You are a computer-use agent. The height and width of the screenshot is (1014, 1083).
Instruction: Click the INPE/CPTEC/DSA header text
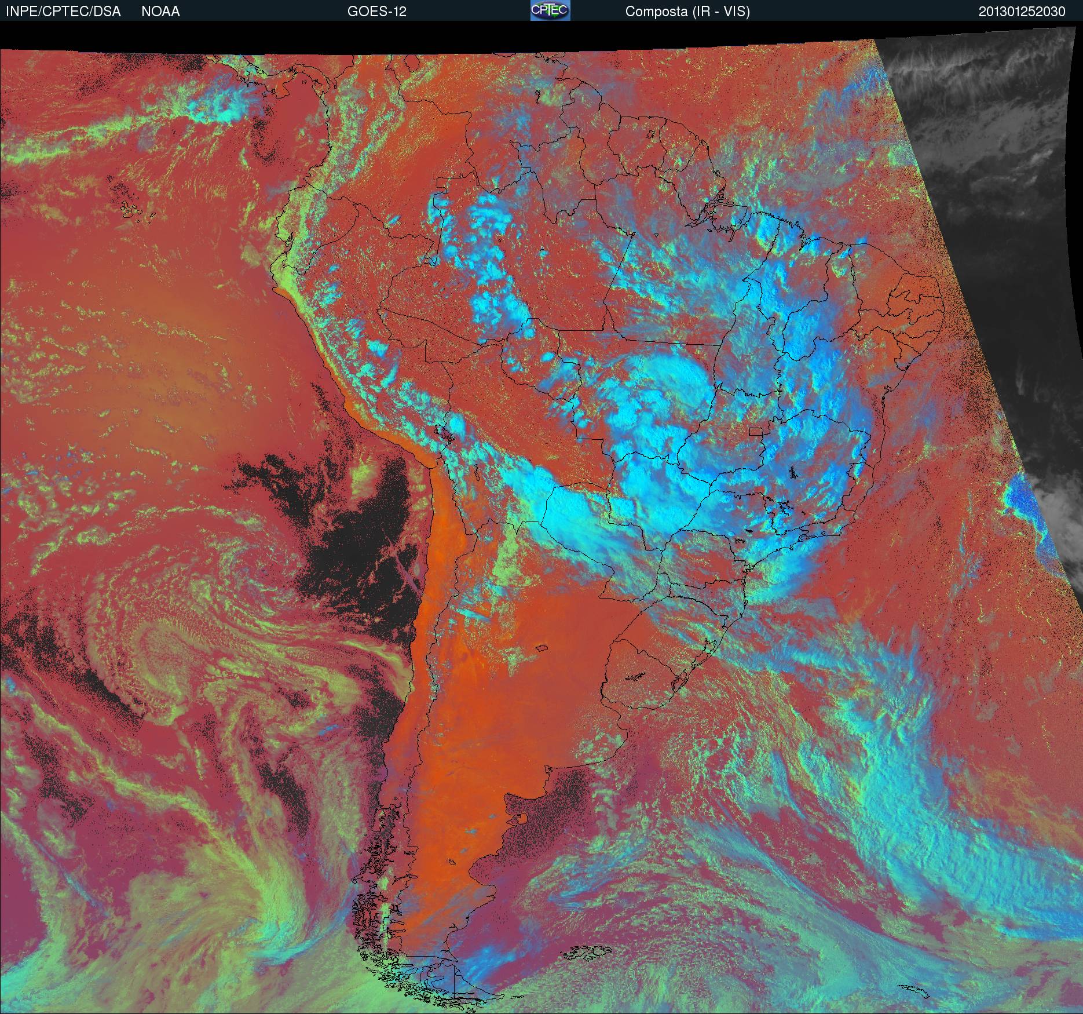pyautogui.click(x=63, y=12)
